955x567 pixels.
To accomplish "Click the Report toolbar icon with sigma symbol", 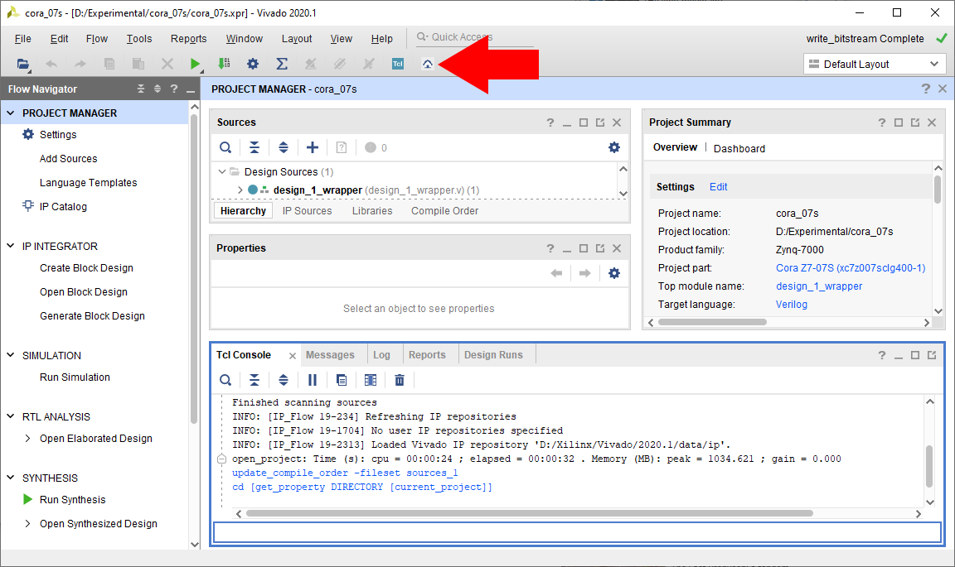I will pos(283,63).
